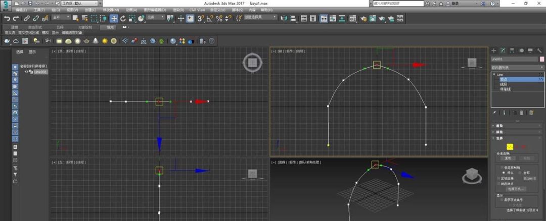Click the 定义流 ribbon button
The height and width of the screenshot is (221, 546).
pos(10,33)
